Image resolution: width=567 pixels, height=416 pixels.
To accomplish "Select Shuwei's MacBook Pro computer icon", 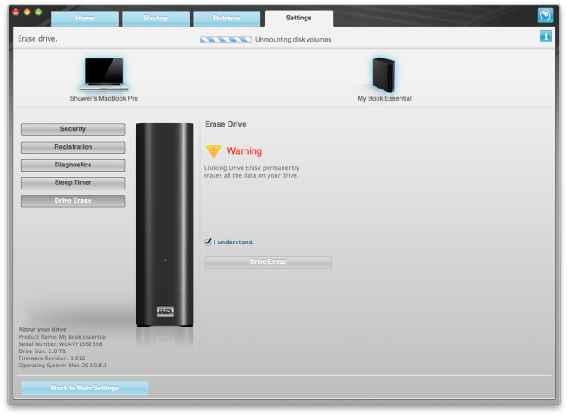I will pyautogui.click(x=105, y=74).
